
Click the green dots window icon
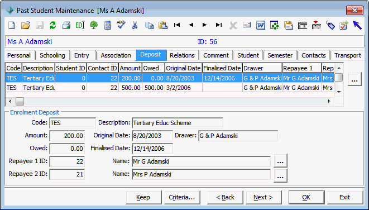275,25
